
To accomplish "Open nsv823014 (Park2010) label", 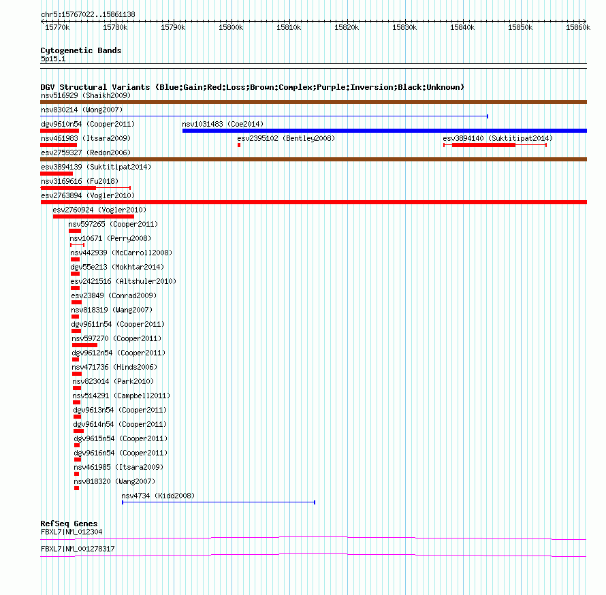I will 113,381.
